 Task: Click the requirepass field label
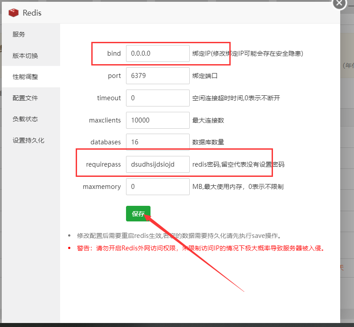coord(103,164)
